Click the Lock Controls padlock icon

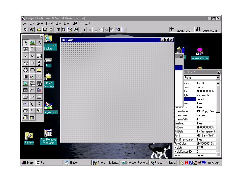[x=51, y=30]
